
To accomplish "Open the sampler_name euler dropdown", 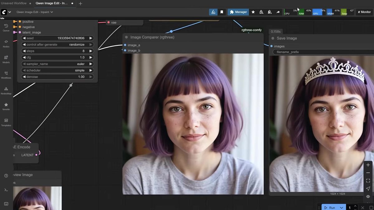I will coord(57,64).
